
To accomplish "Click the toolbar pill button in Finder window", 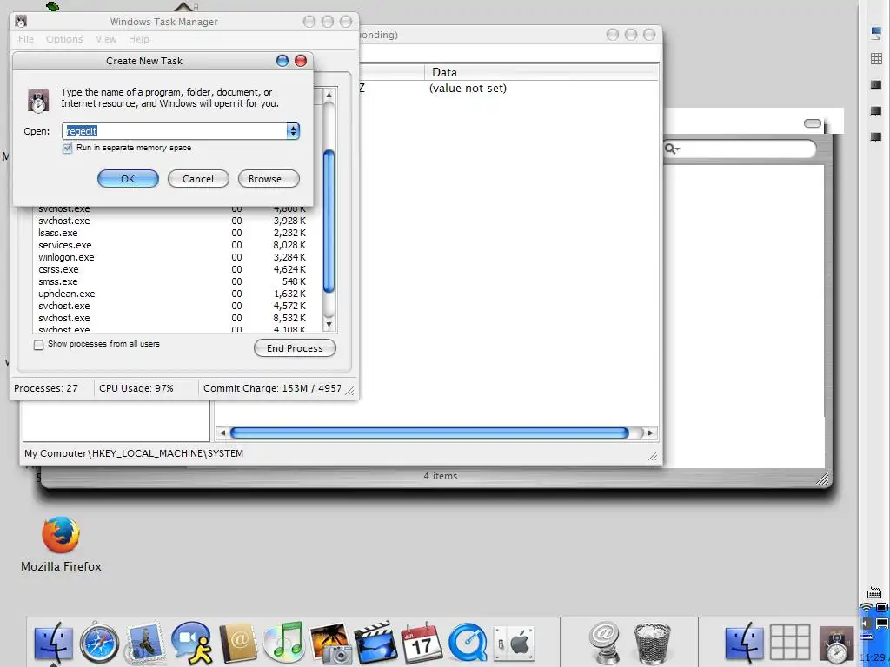I will point(813,123).
